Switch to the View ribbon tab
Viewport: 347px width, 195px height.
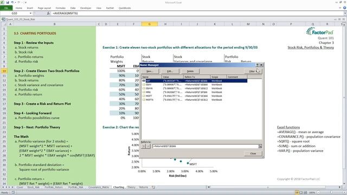(x=99, y=8)
